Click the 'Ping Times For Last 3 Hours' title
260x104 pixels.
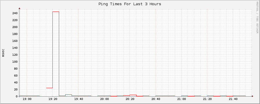tap(130, 4)
